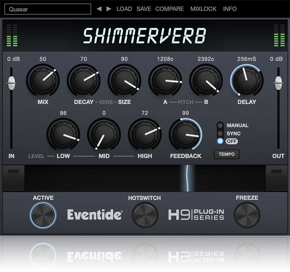Click the MID value 0
This screenshot has height=272, width=290.
pyautogui.click(x=104, y=113)
